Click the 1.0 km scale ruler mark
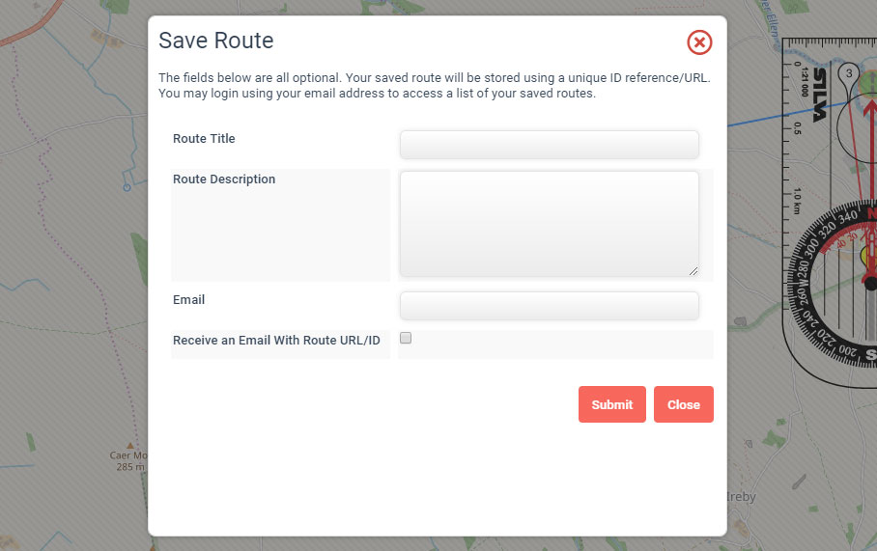 (797, 201)
